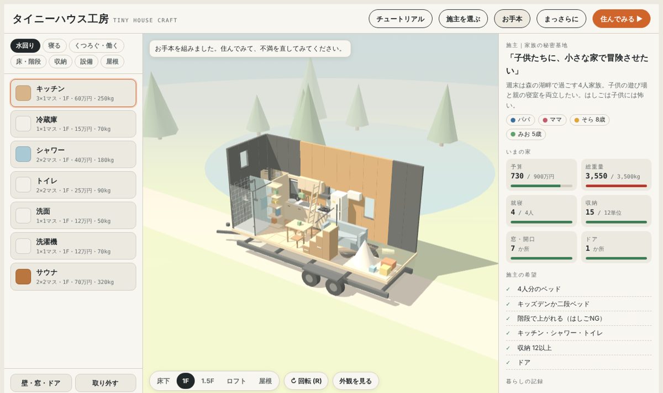Select the 床下 floor level
The height and width of the screenshot is (393, 663).
click(x=164, y=381)
